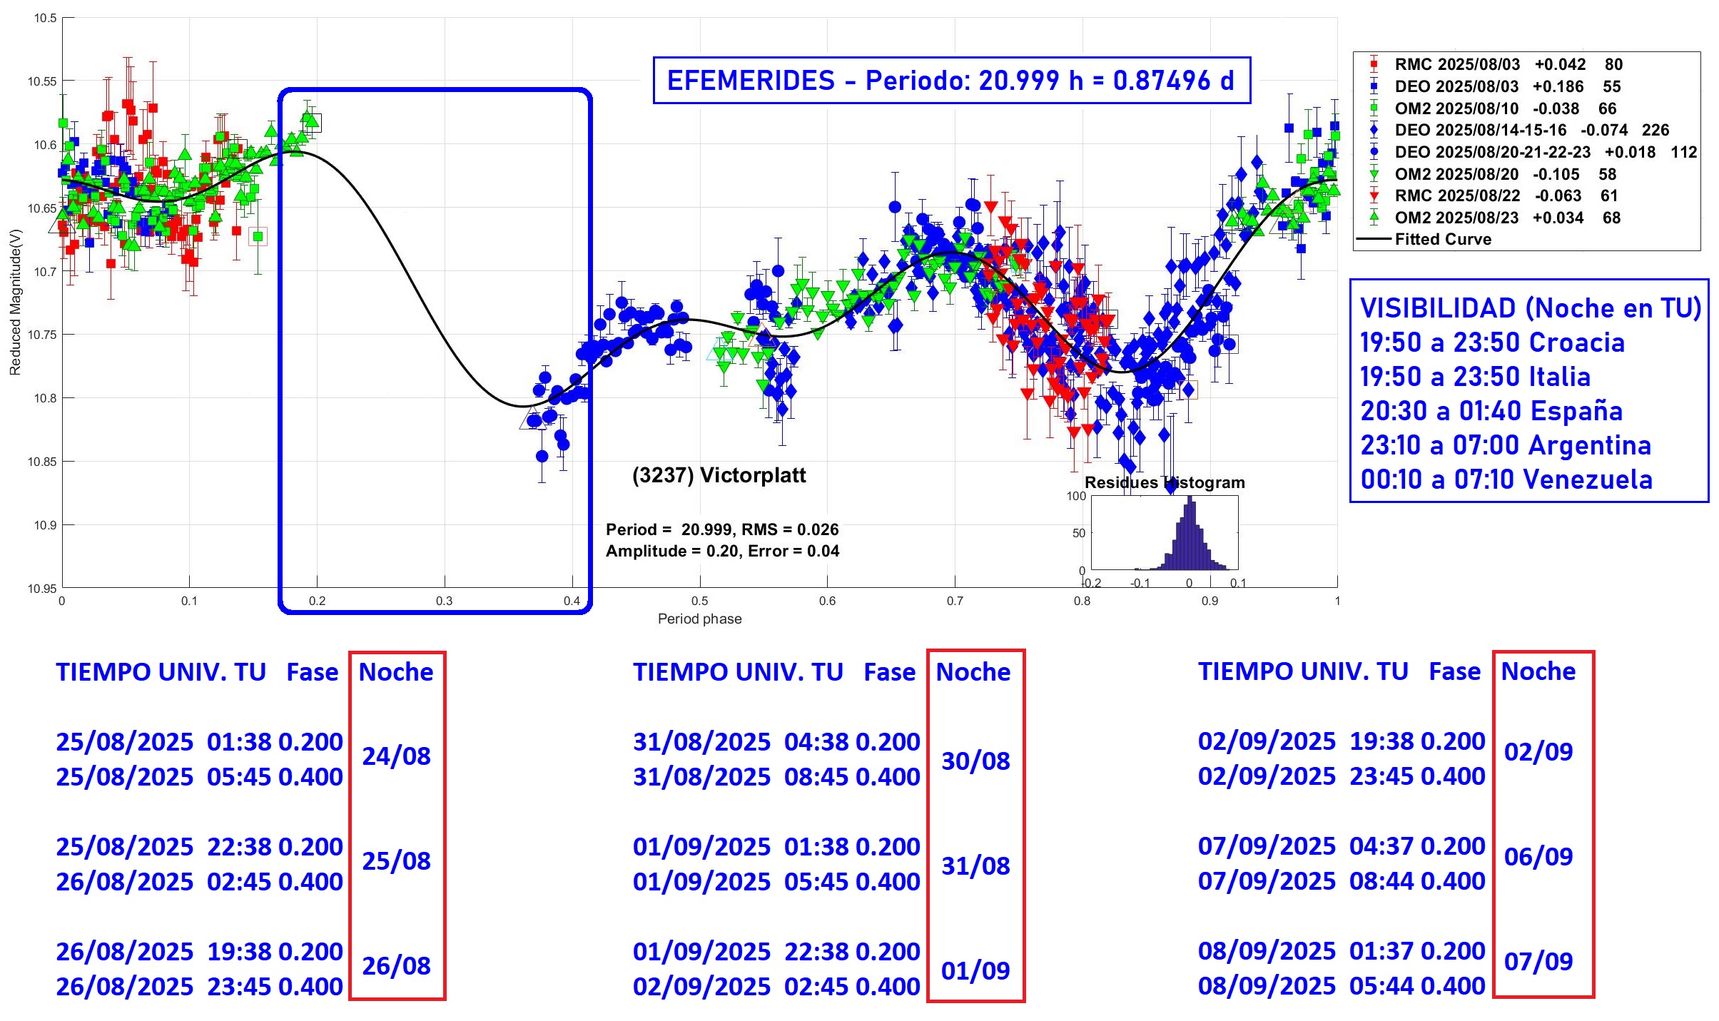Click the blue circle DEO 2025/08/20-21-22-23 legend marker

[x=1374, y=152]
